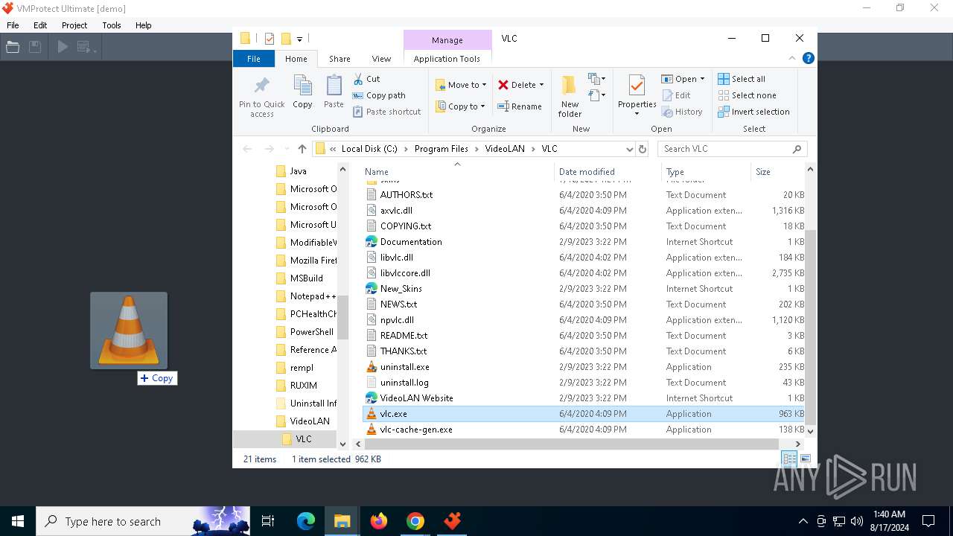Screen dimensions: 953x536
Task: Switch to the View tab
Action: 381,59
